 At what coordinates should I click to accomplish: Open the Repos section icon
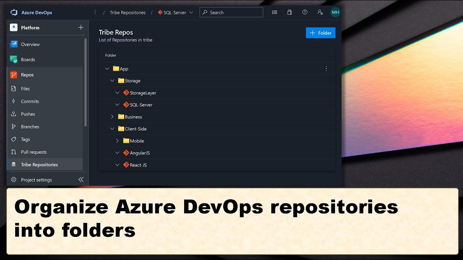tap(14, 75)
